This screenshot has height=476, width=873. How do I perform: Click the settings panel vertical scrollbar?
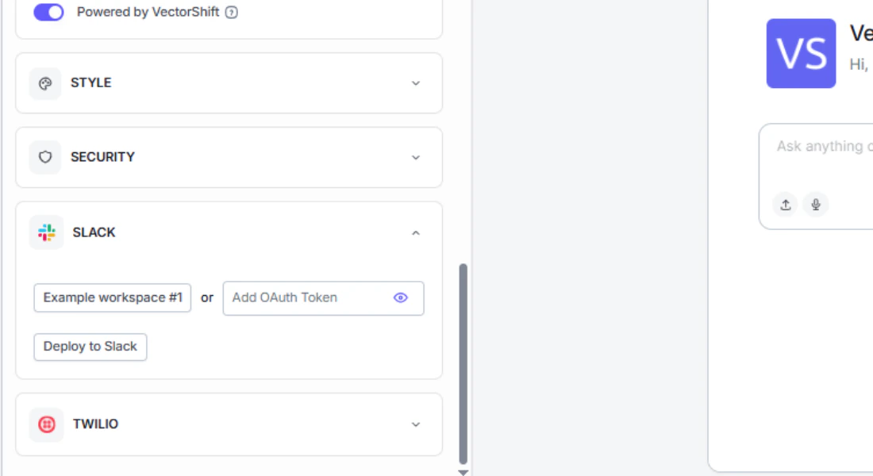(463, 363)
